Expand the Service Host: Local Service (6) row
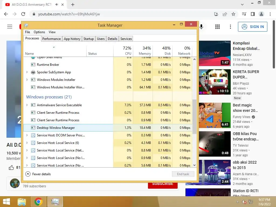276x207 pixels. coord(27,143)
